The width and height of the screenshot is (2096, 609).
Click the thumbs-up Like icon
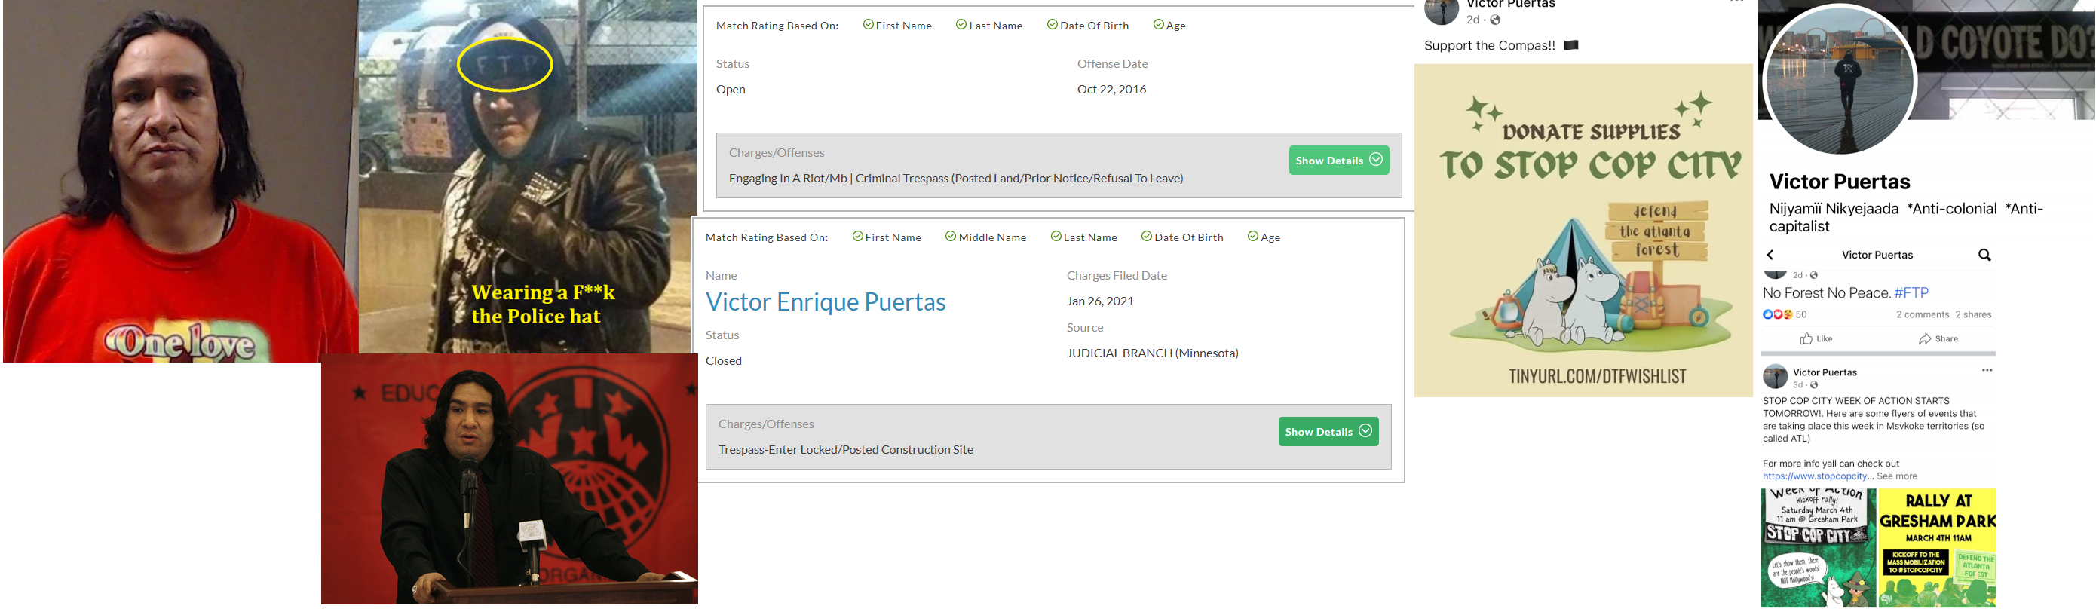[x=1806, y=339]
